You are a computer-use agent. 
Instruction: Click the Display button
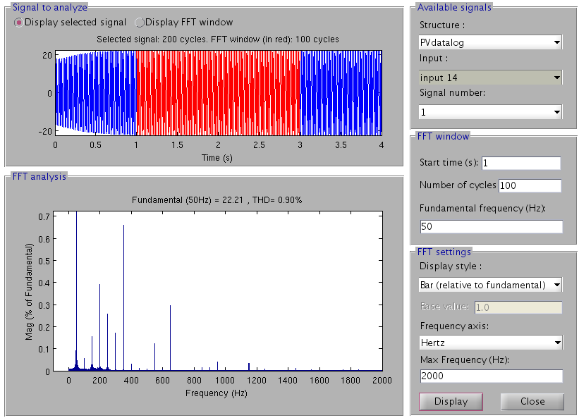pyautogui.click(x=451, y=401)
